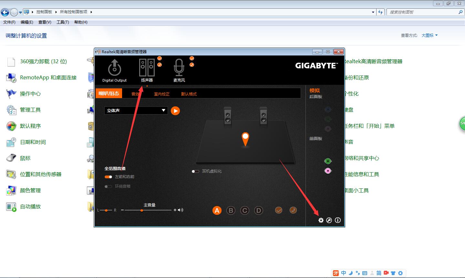Play the speaker test with orange play button
Image resolution: width=465 pixels, height=278 pixels.
[175, 111]
